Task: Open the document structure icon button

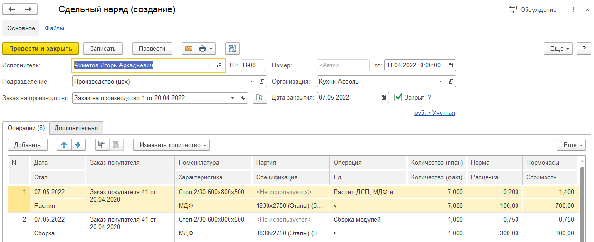Action: [x=232, y=48]
